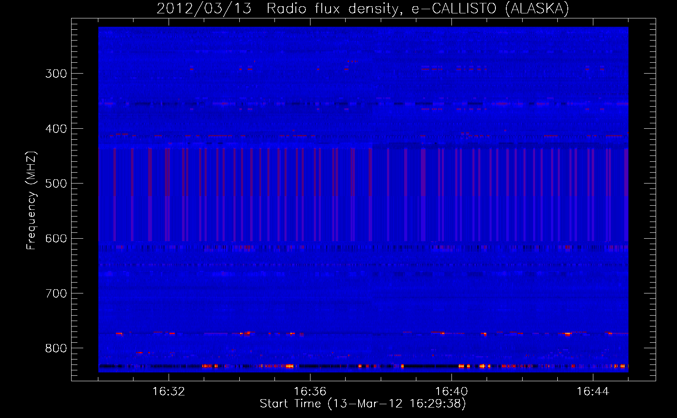Click the 800 frequency tick label
Viewport: 677px width, 418px height.
56,348
